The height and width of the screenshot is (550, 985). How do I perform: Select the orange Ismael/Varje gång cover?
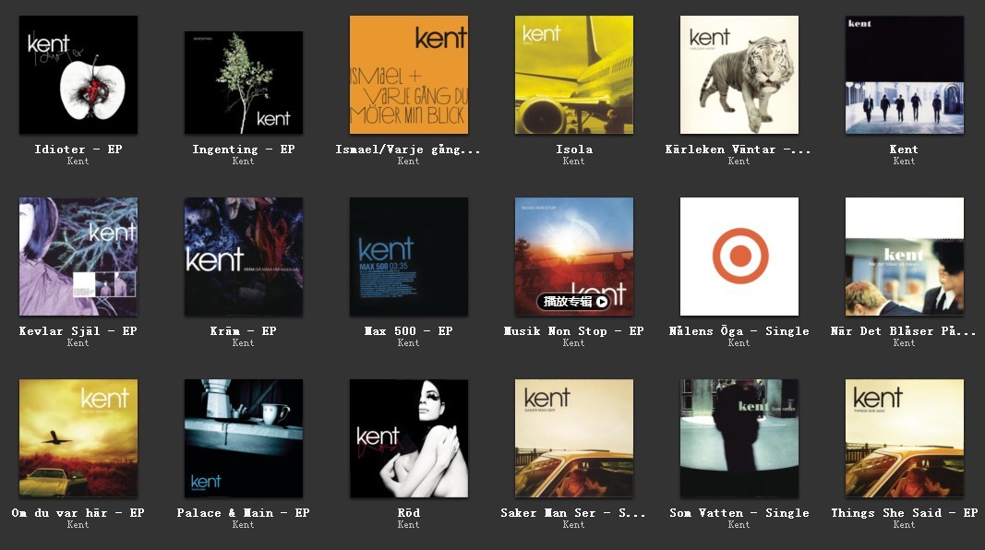point(408,75)
